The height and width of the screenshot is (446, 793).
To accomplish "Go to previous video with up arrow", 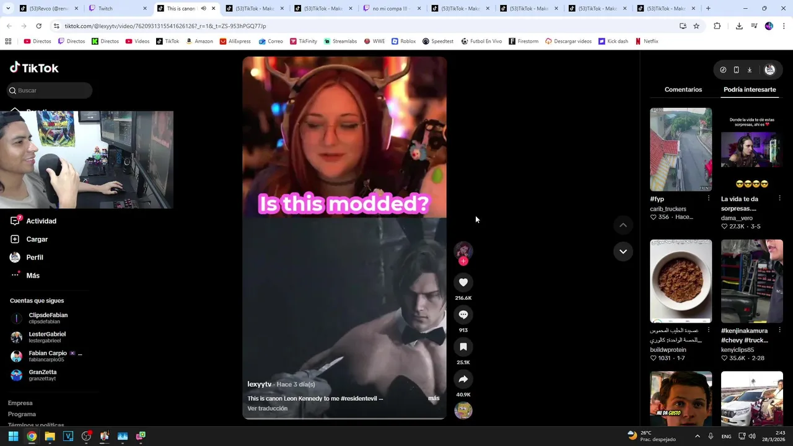I will (x=623, y=225).
